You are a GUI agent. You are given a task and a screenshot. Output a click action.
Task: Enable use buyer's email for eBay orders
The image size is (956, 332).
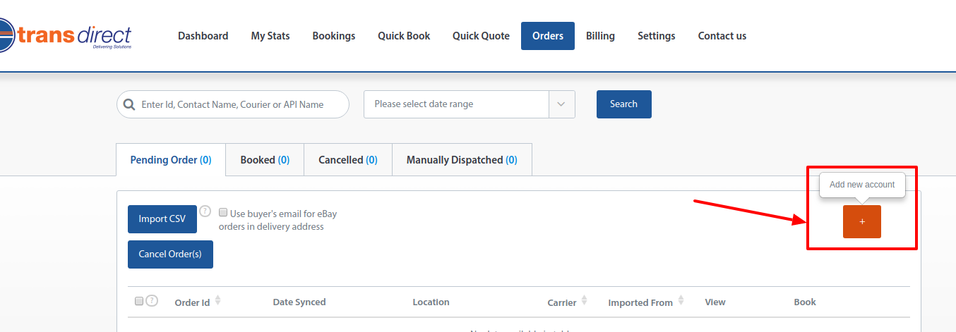(x=223, y=212)
